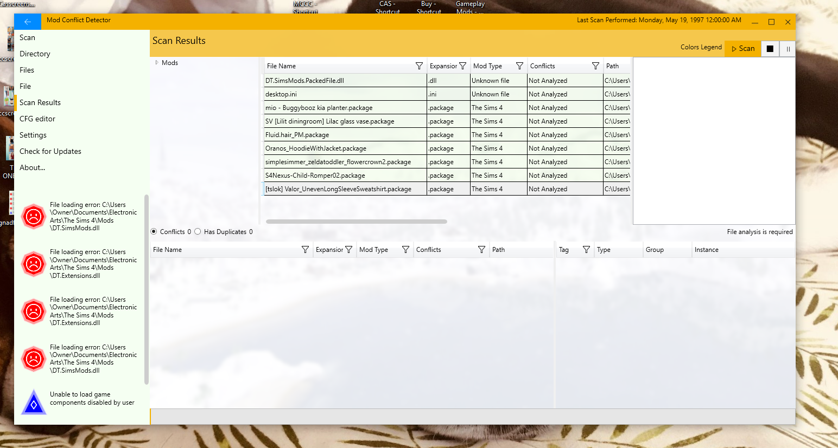Image resolution: width=838 pixels, height=448 pixels.
Task: Click filter icon beside Tag column
Action: (586, 250)
